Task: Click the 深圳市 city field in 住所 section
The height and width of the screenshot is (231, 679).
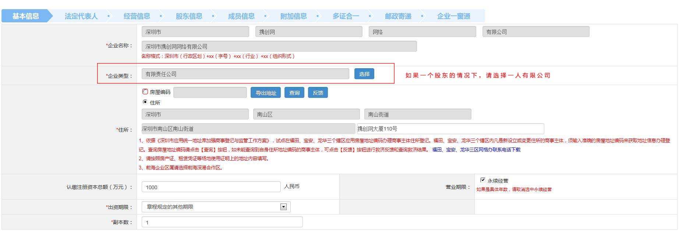Action: pyautogui.click(x=195, y=114)
